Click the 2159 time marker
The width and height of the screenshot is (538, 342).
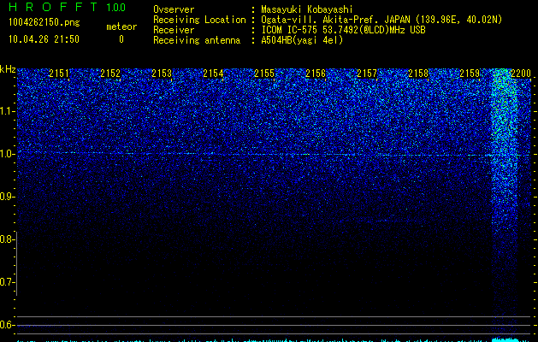click(470, 74)
